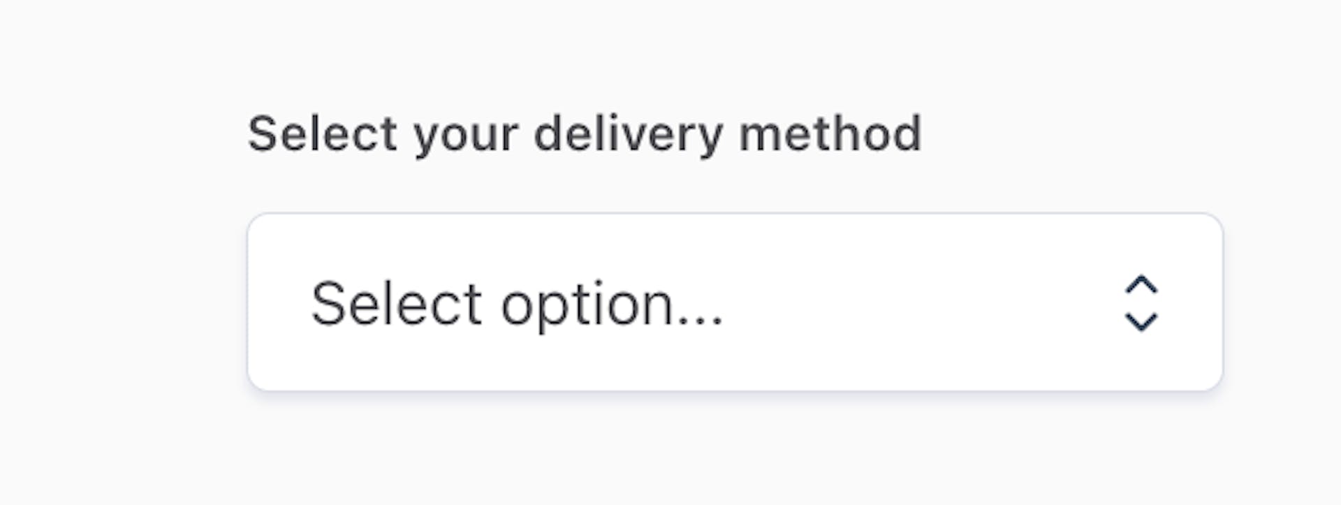Click the word 'Select' inside the dropdown
Screen dimensions: 1341x505
[396, 304]
